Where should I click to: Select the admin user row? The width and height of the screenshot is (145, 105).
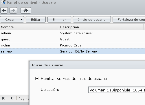click(72, 33)
